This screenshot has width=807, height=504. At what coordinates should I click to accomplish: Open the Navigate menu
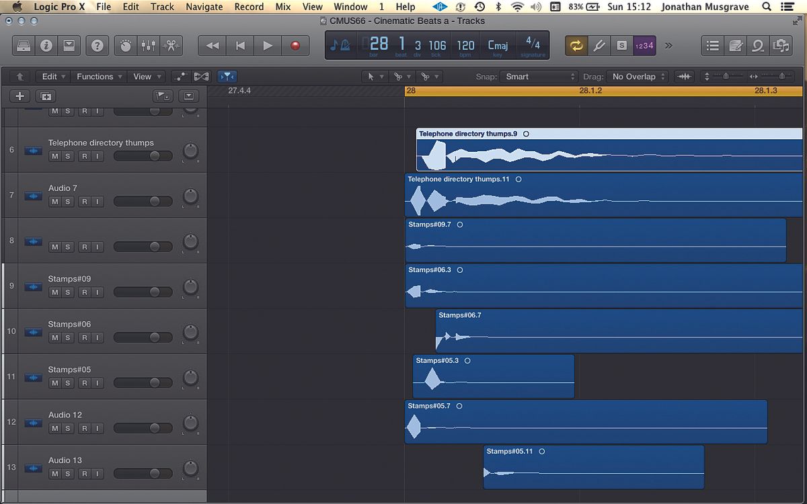click(204, 7)
